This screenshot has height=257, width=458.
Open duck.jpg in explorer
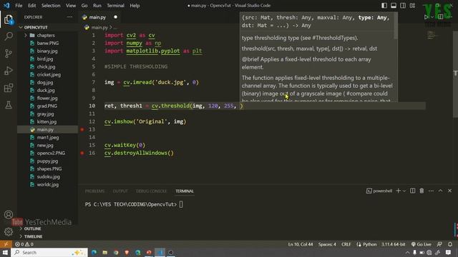tap(46, 91)
